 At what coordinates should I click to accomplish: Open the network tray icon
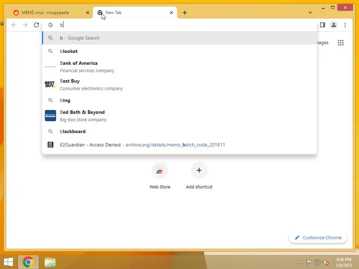click(318, 262)
